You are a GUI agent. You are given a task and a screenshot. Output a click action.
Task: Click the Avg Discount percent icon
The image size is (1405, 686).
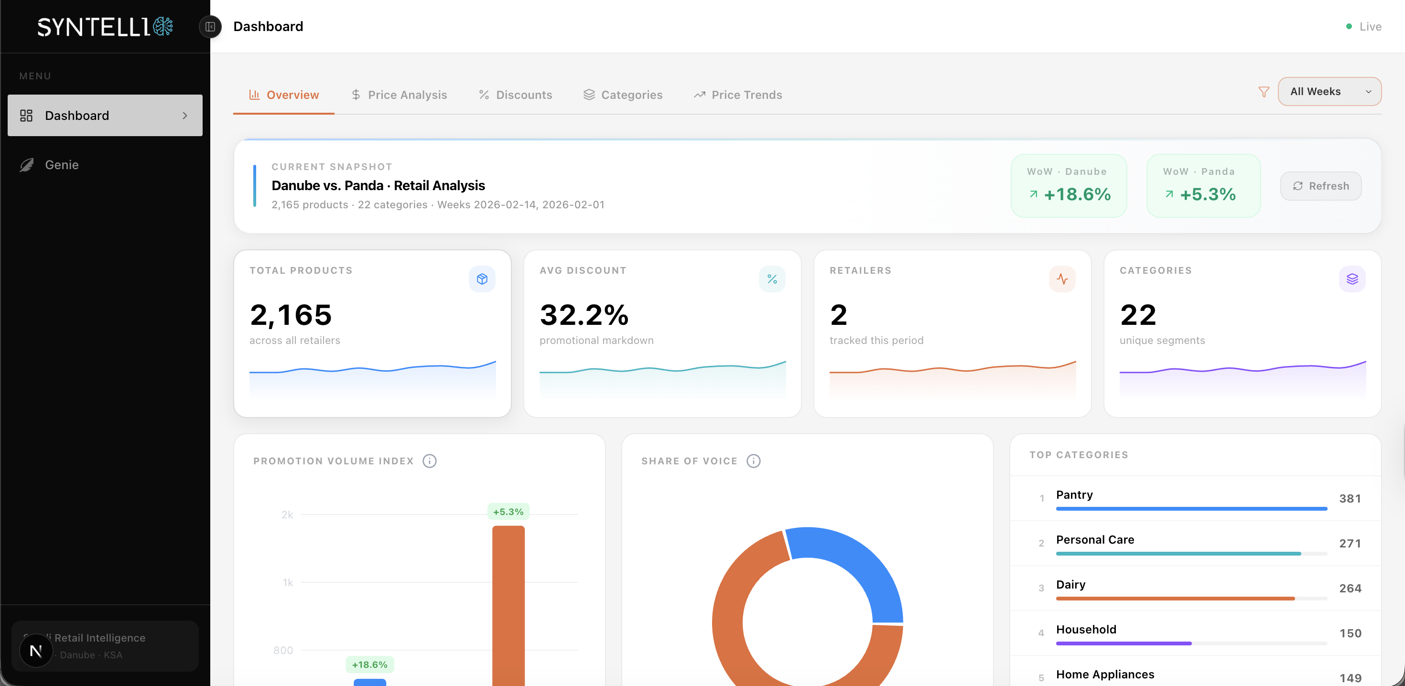[772, 279]
